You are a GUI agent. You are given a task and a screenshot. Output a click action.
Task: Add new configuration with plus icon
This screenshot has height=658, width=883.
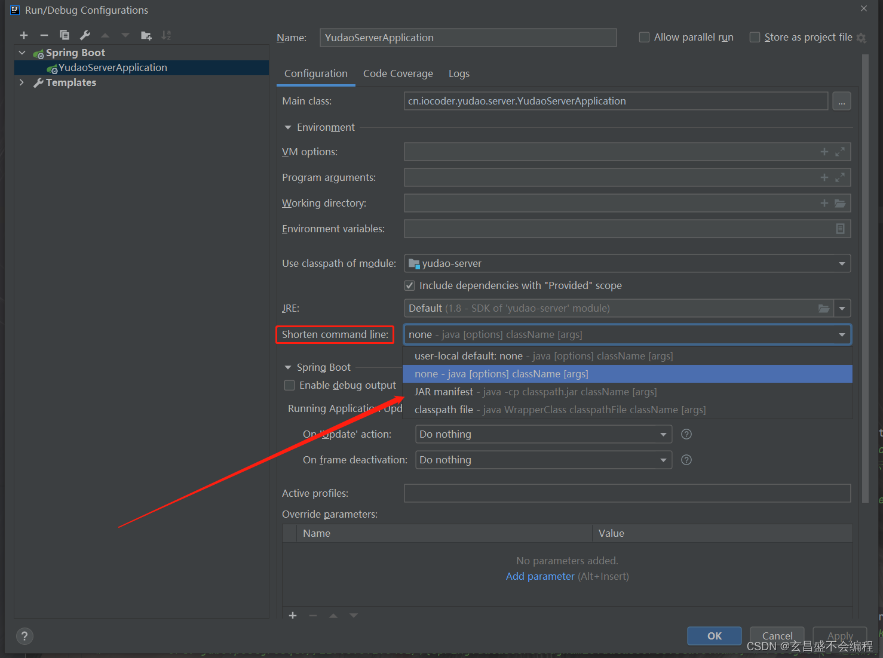click(x=24, y=35)
